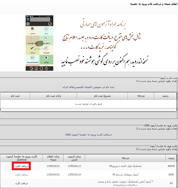Click the مرحله header in the exam card table
The image size is (178, 188).
point(125,158)
